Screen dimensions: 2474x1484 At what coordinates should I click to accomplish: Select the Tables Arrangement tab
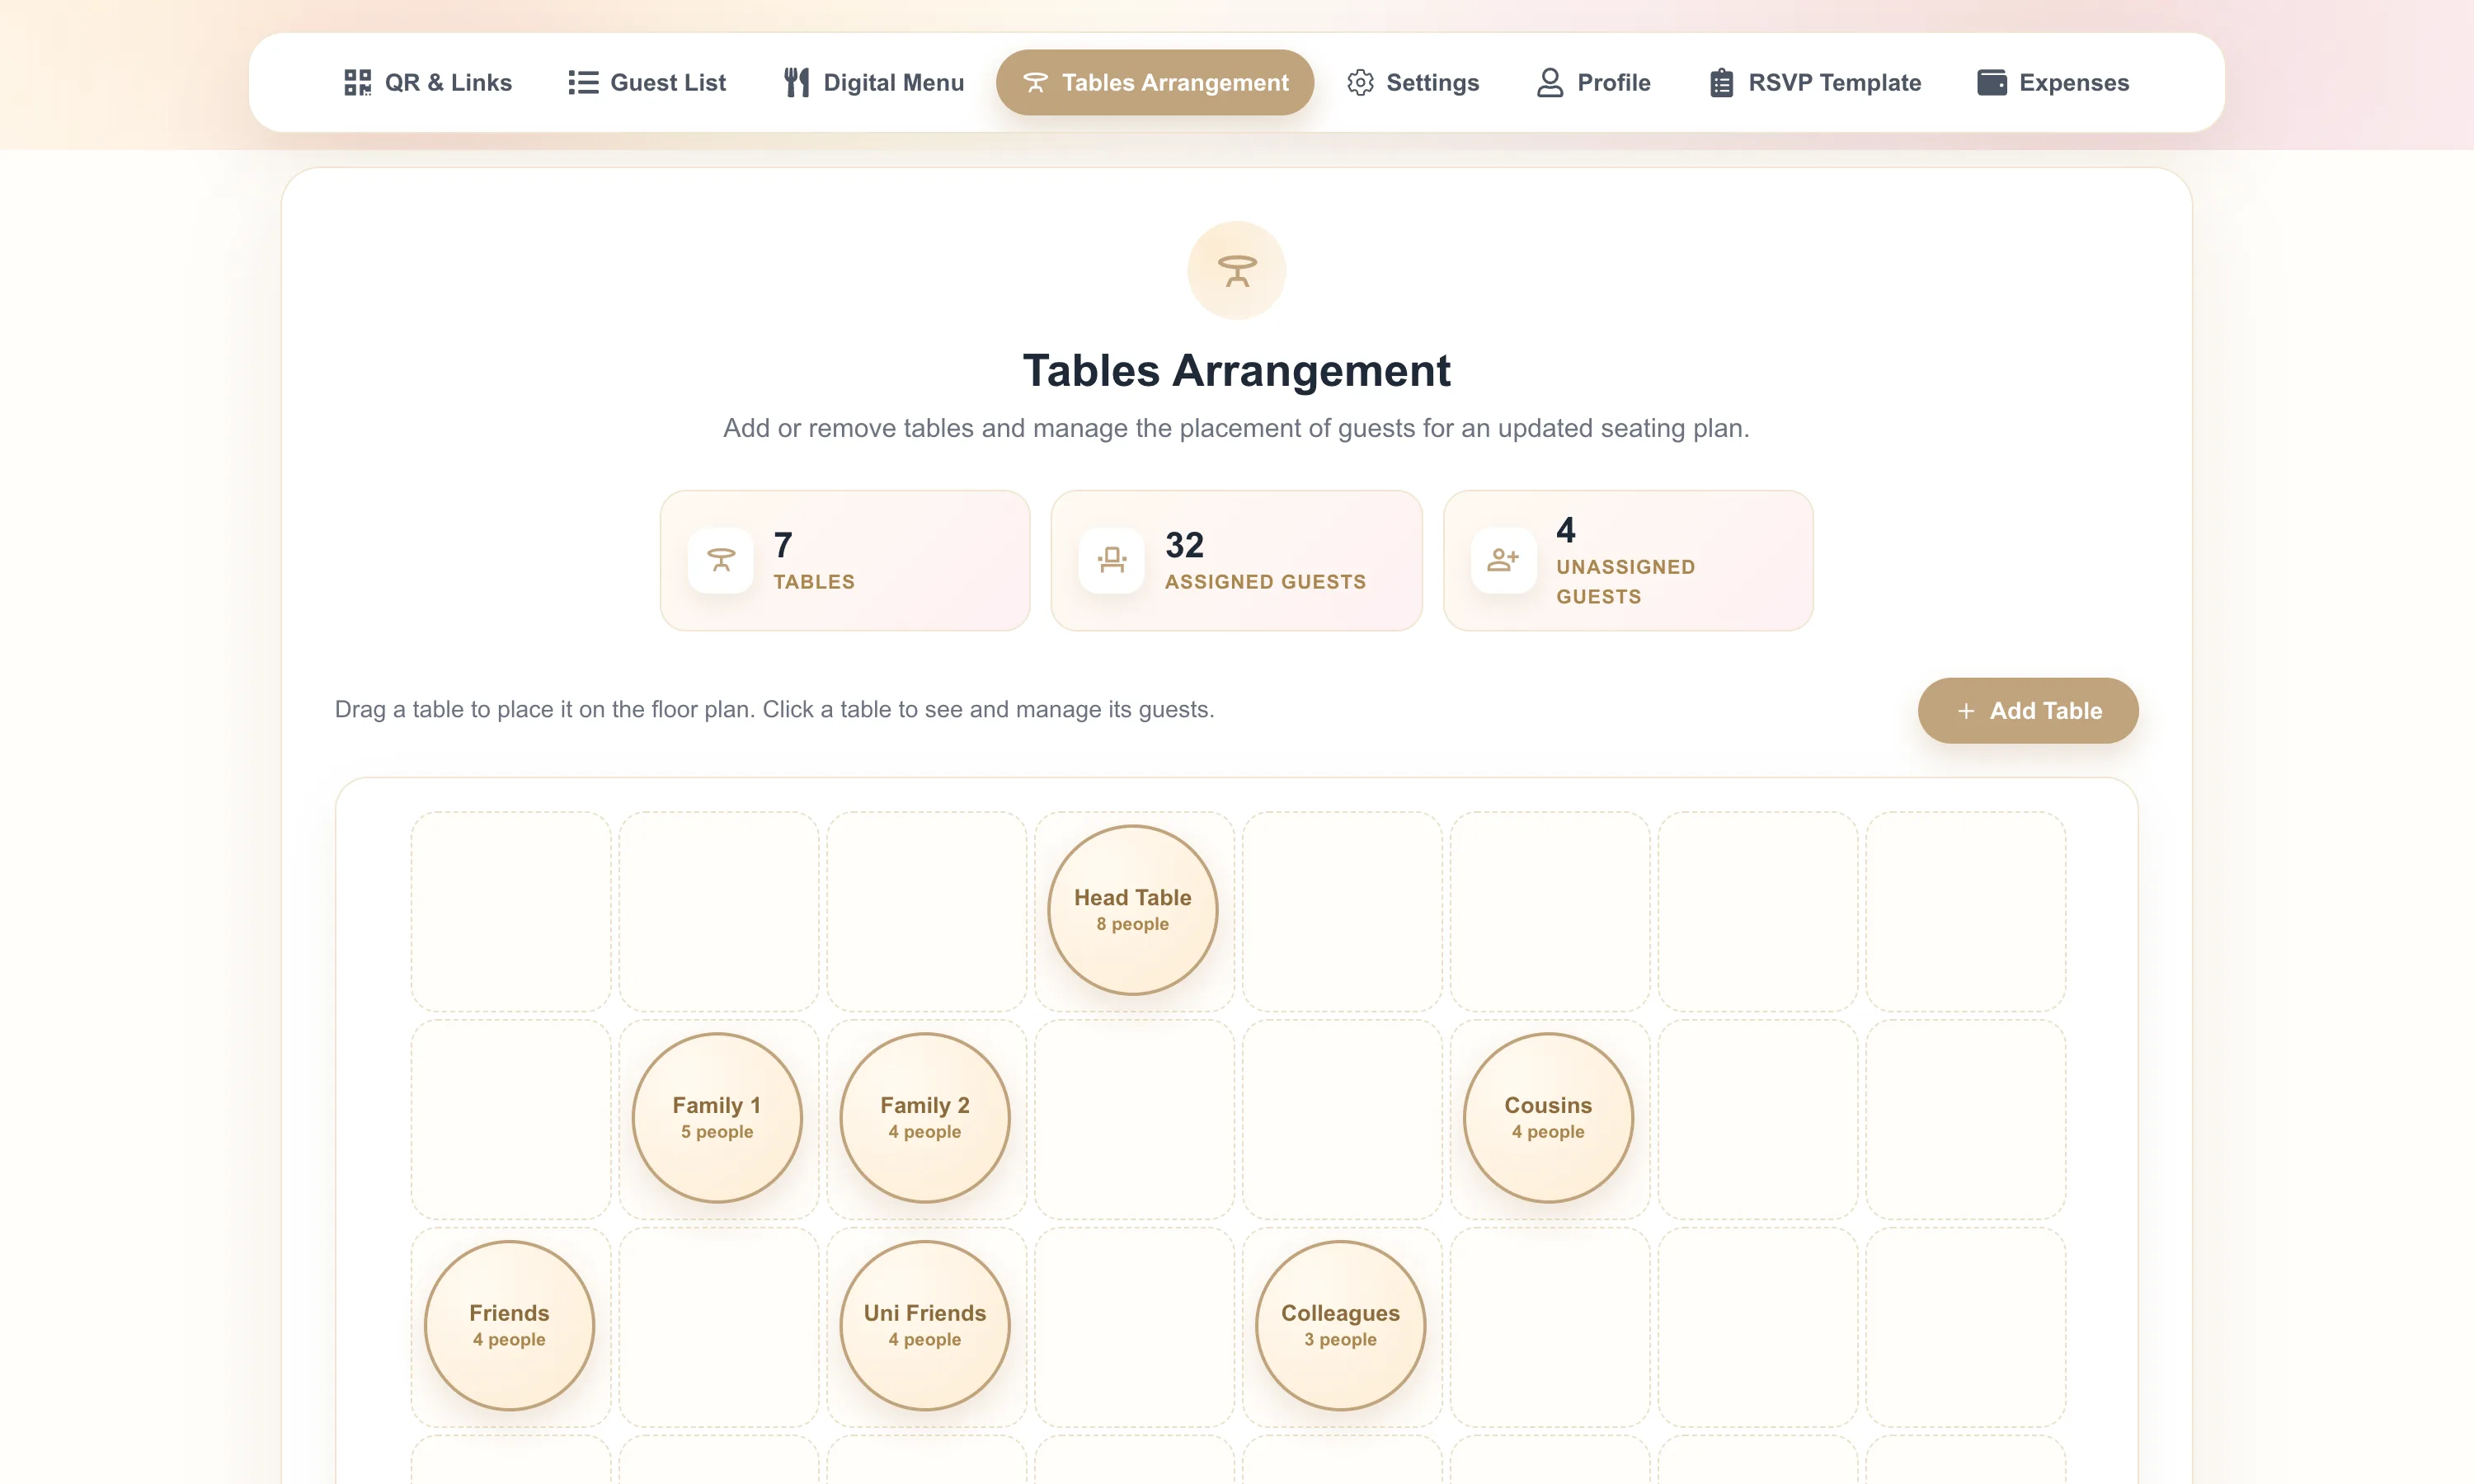pyautogui.click(x=1155, y=82)
